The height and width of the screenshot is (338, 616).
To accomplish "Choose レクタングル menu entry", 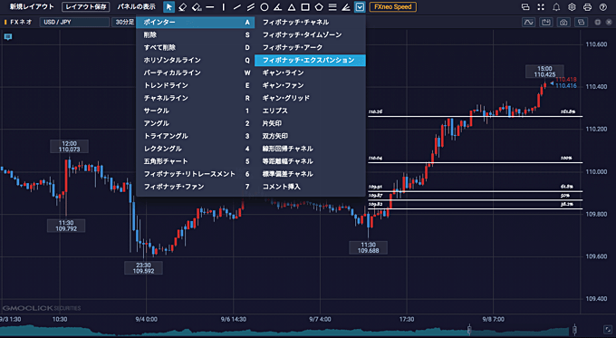I will tap(196, 149).
